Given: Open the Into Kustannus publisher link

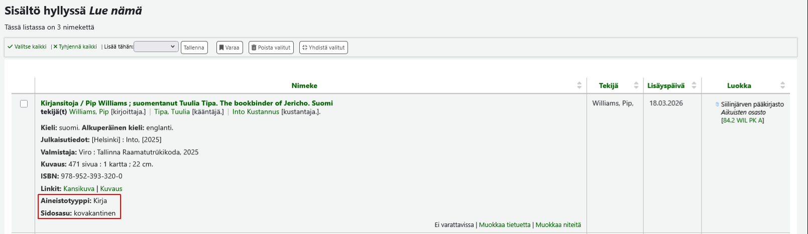Looking at the screenshot, I should (x=256, y=112).
